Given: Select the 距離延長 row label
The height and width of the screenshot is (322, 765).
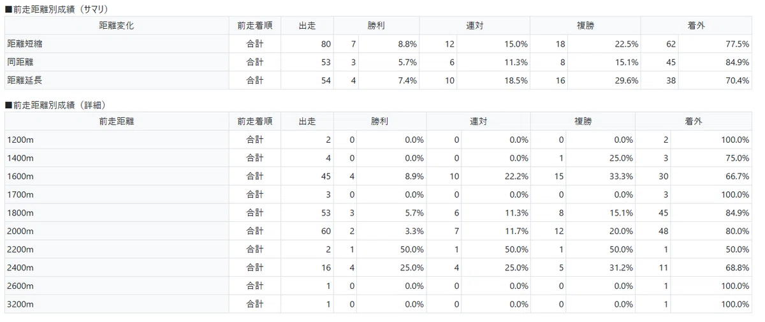Looking at the screenshot, I should coord(25,80).
